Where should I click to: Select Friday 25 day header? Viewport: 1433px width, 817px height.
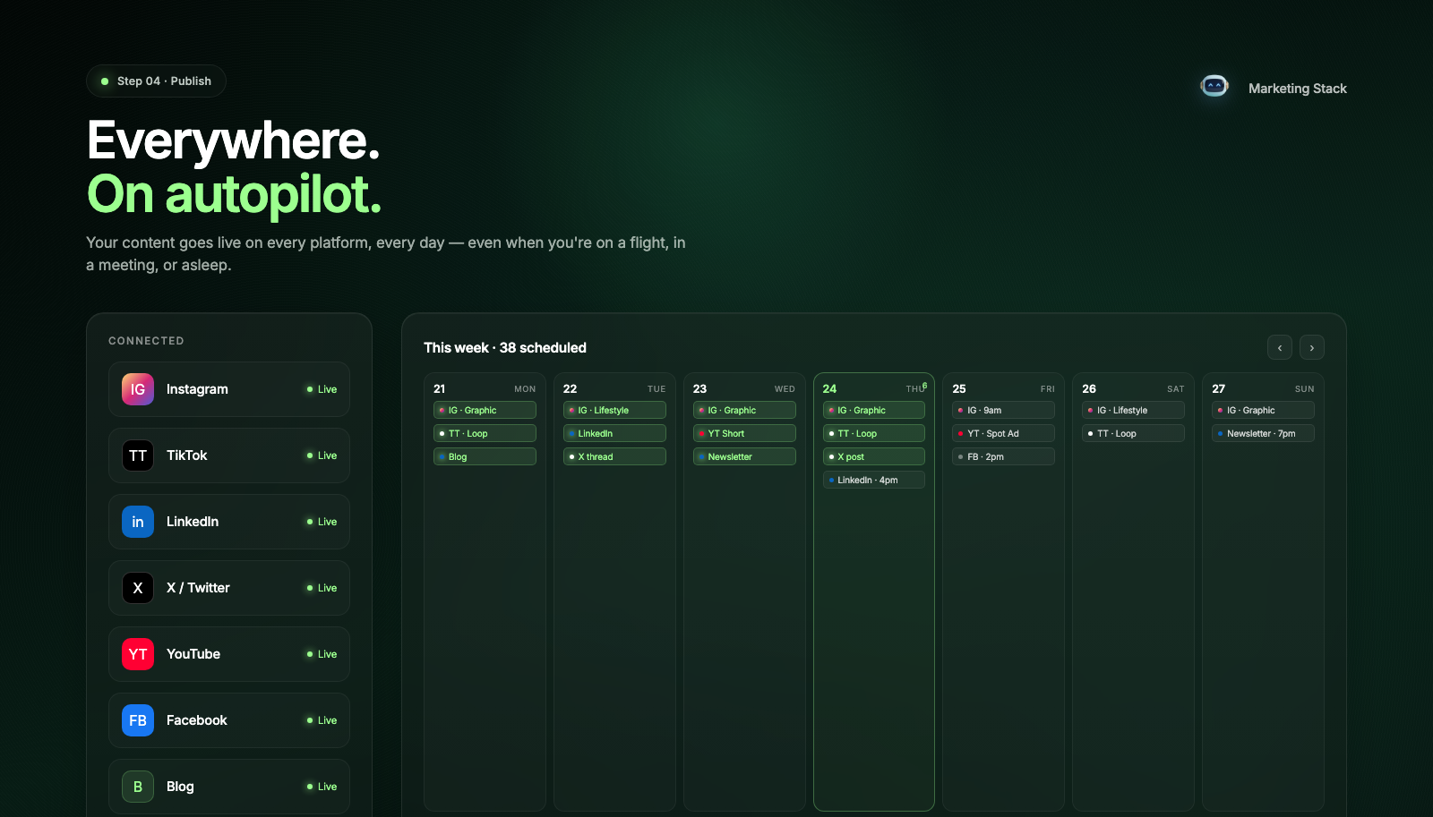pyautogui.click(x=1003, y=388)
